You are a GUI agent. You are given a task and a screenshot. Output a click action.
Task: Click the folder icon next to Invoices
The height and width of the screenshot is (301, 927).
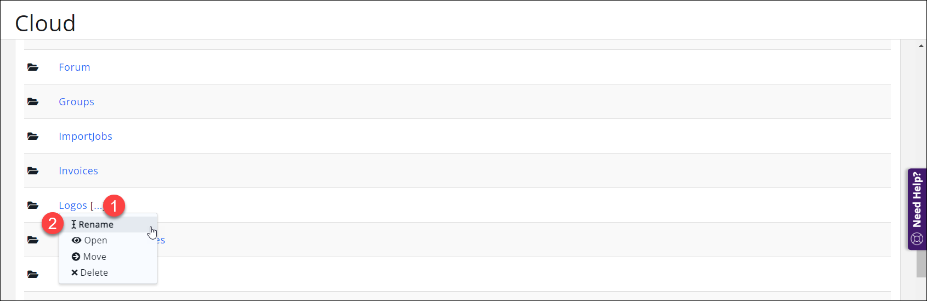[x=33, y=171]
